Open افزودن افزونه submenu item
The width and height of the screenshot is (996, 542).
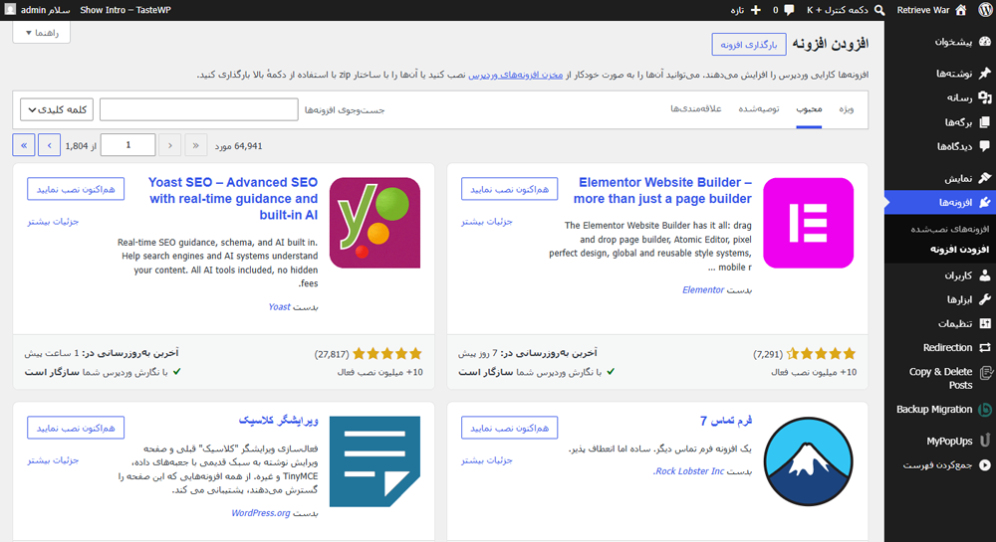click(x=960, y=250)
